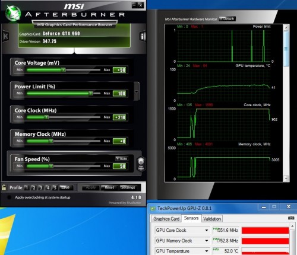This screenshot has height=255, width=297.
Task: Click the GPU-Z screenshot camera icon
Action: (291, 218)
